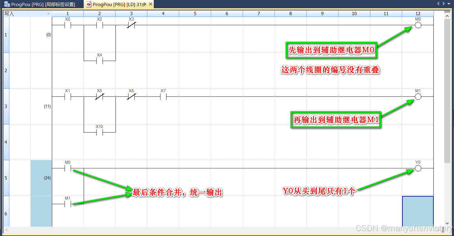Select the X7 contact

pos(163,97)
